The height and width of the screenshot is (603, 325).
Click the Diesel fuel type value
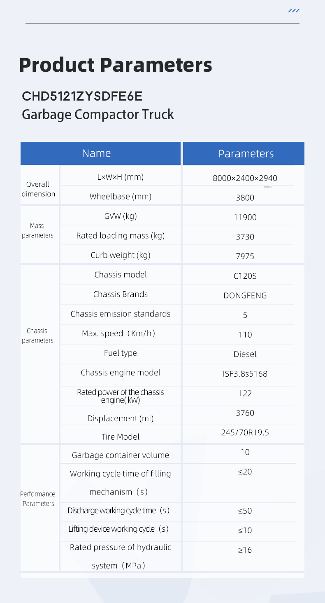point(245,354)
